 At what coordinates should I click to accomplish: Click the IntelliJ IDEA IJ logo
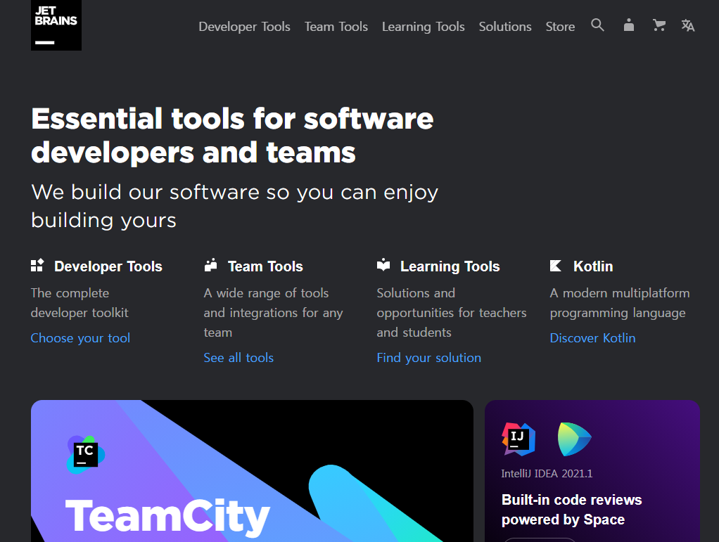click(518, 439)
